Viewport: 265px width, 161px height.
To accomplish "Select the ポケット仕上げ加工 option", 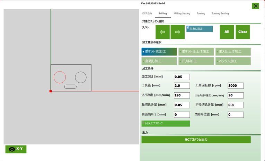I will pos(196,51).
